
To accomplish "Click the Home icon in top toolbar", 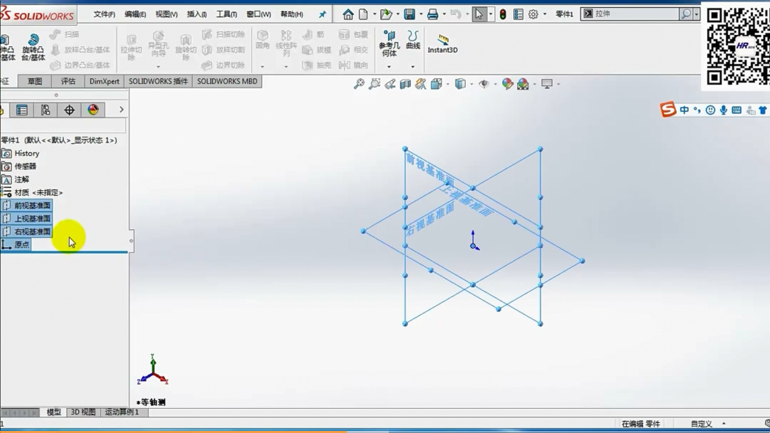I will [348, 14].
